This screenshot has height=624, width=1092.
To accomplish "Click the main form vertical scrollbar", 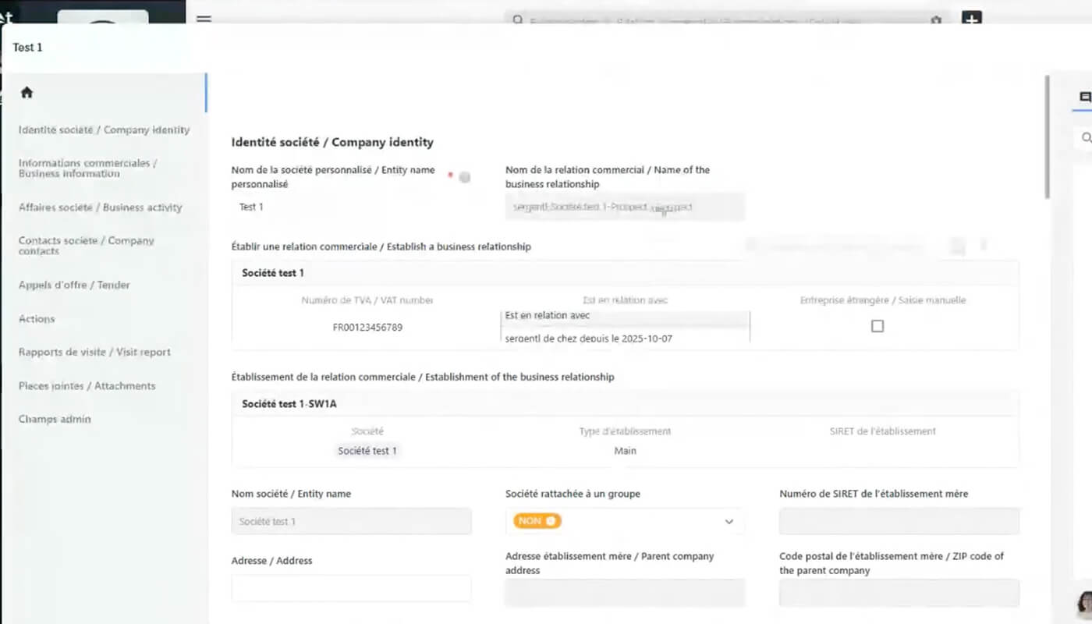I will [x=1048, y=136].
